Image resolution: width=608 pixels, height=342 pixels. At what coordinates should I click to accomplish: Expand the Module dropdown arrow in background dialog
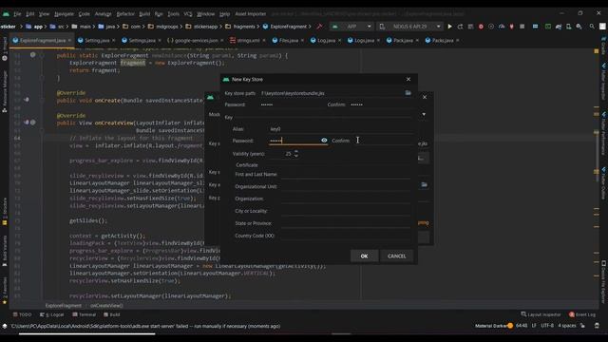click(424, 114)
